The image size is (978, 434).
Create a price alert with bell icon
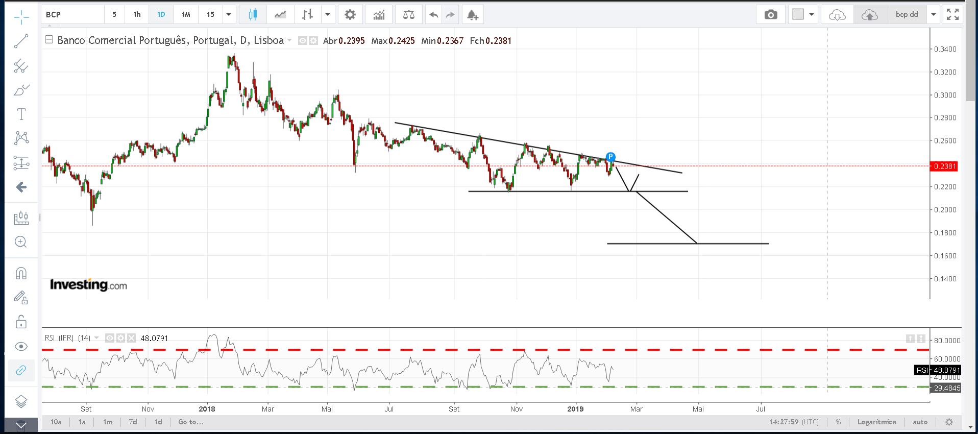(473, 15)
